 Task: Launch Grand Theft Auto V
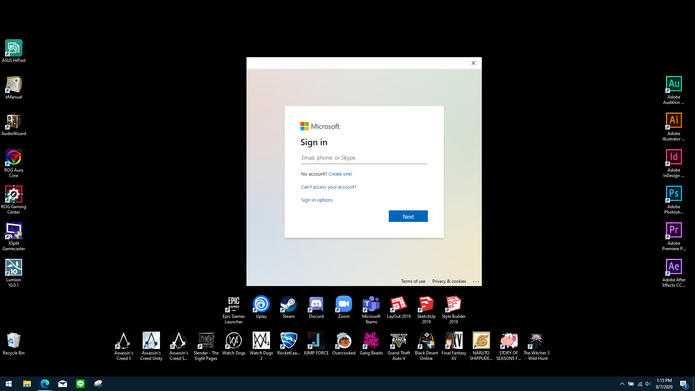(399, 346)
